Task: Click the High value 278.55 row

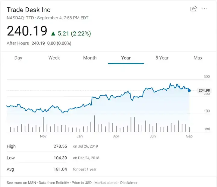Action: 52,146
